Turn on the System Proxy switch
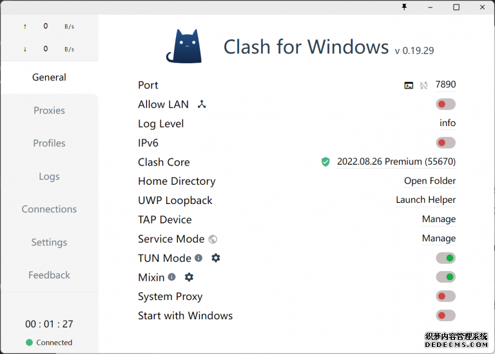Image resolution: width=495 pixels, height=354 pixels. pyautogui.click(x=445, y=296)
